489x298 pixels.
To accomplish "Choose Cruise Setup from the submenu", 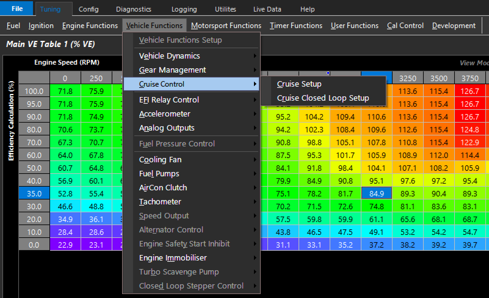I will [324, 84].
